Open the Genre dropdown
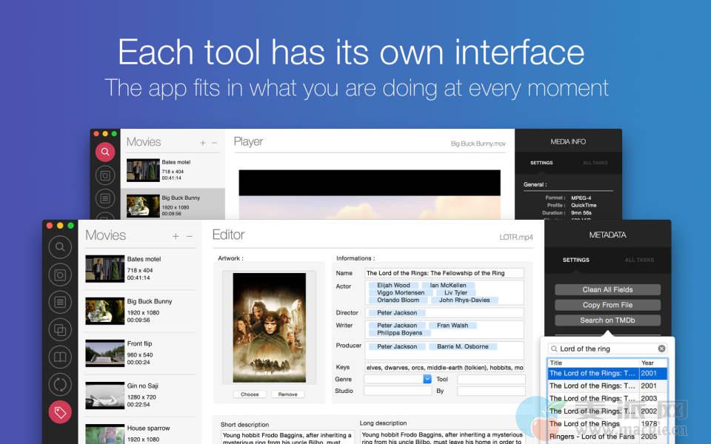This screenshot has height=444, width=711. 427,379
